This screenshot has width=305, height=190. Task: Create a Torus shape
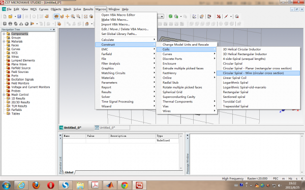coord(26,24)
